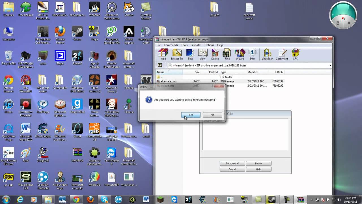Screen dimensions: 362x204
Task: Click the Test toolbar icon
Action: pyautogui.click(x=190, y=54)
